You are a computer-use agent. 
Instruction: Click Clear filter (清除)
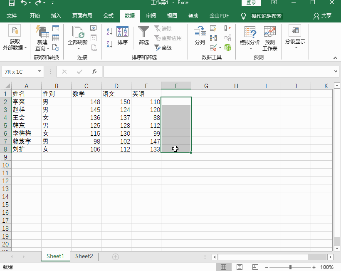click(163, 28)
